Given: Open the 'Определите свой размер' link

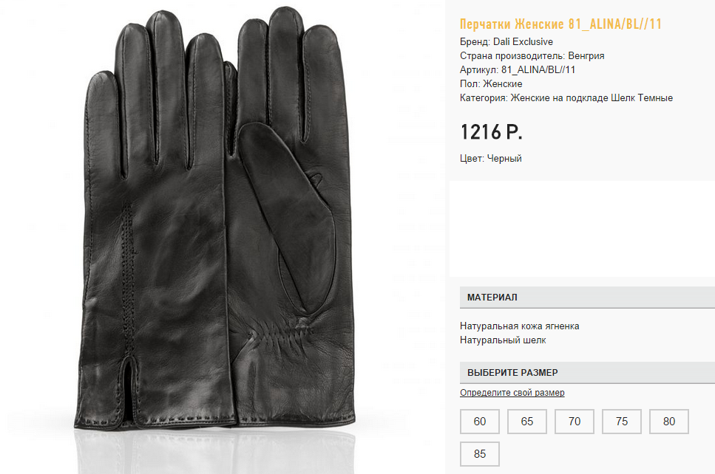Looking at the screenshot, I should tap(512, 393).
